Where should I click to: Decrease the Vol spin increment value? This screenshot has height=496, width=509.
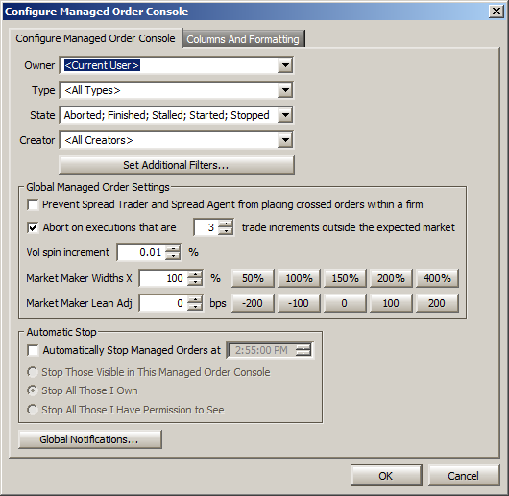(x=173, y=256)
